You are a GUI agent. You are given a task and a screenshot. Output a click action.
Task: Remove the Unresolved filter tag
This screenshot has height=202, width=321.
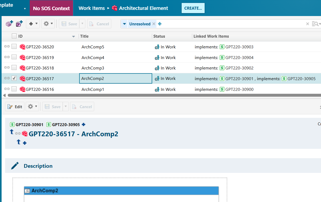click(154, 24)
